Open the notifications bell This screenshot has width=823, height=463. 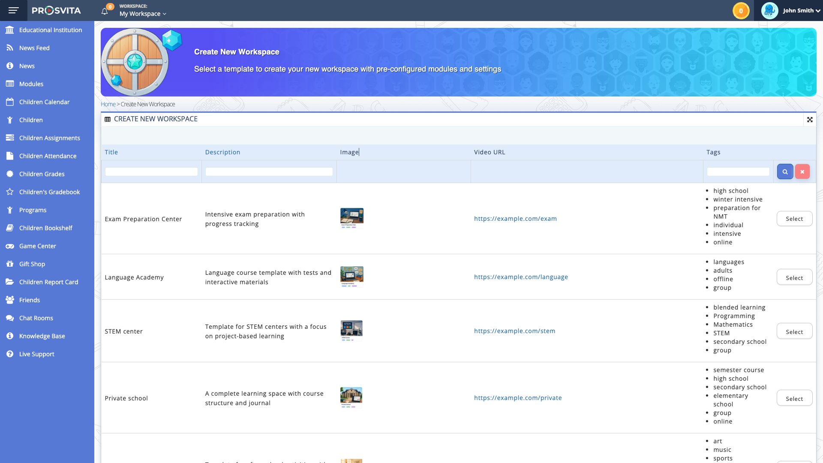pyautogui.click(x=105, y=11)
